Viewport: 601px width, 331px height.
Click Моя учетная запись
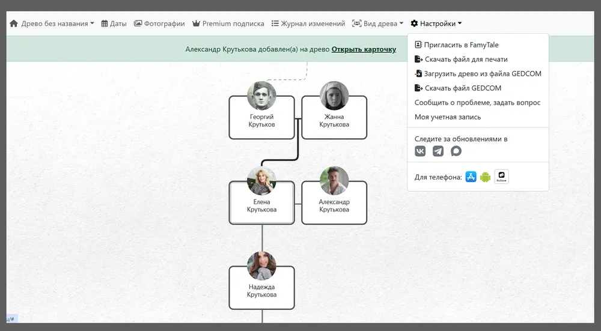point(448,117)
